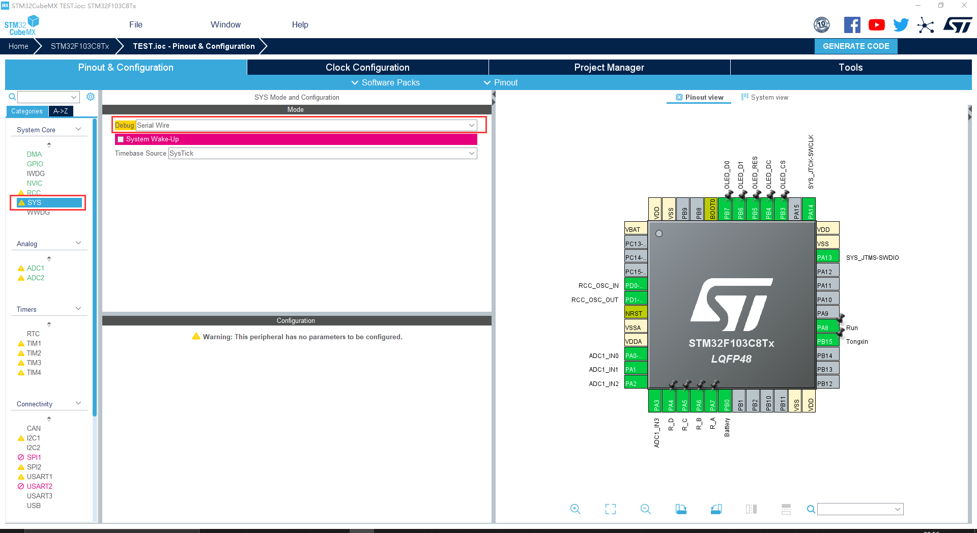Open the Window menu
The width and height of the screenshot is (977, 533).
pos(225,24)
